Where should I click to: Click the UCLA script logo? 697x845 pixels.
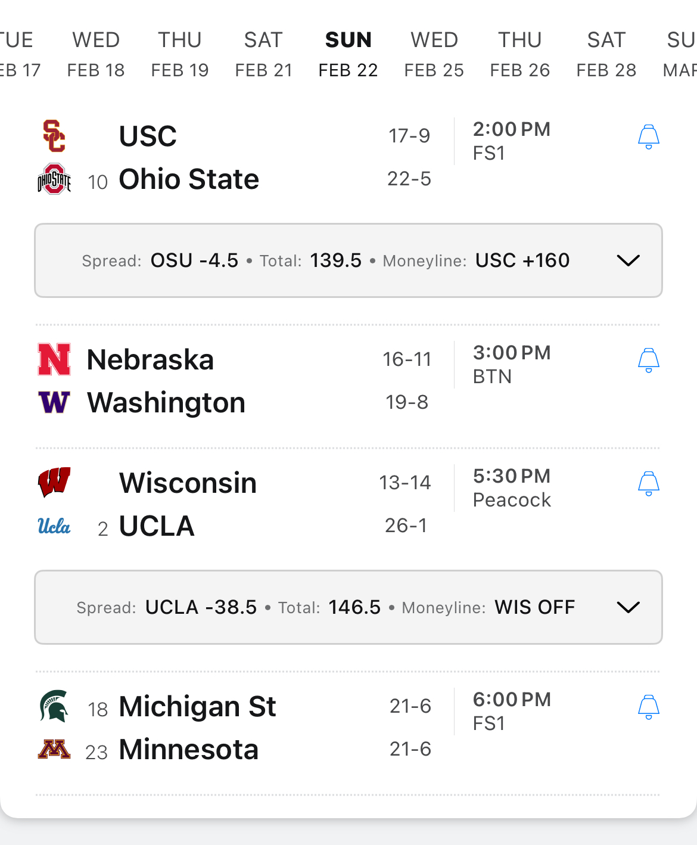54,526
